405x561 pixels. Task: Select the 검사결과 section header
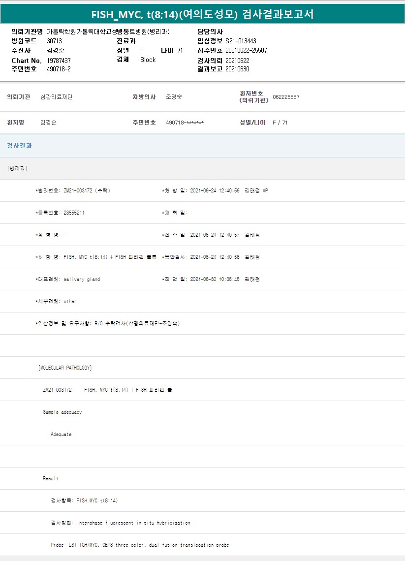point(20,146)
